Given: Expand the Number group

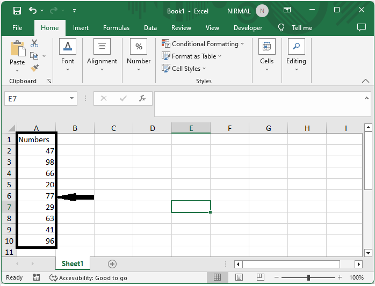Looking at the screenshot, I should click(x=139, y=55).
